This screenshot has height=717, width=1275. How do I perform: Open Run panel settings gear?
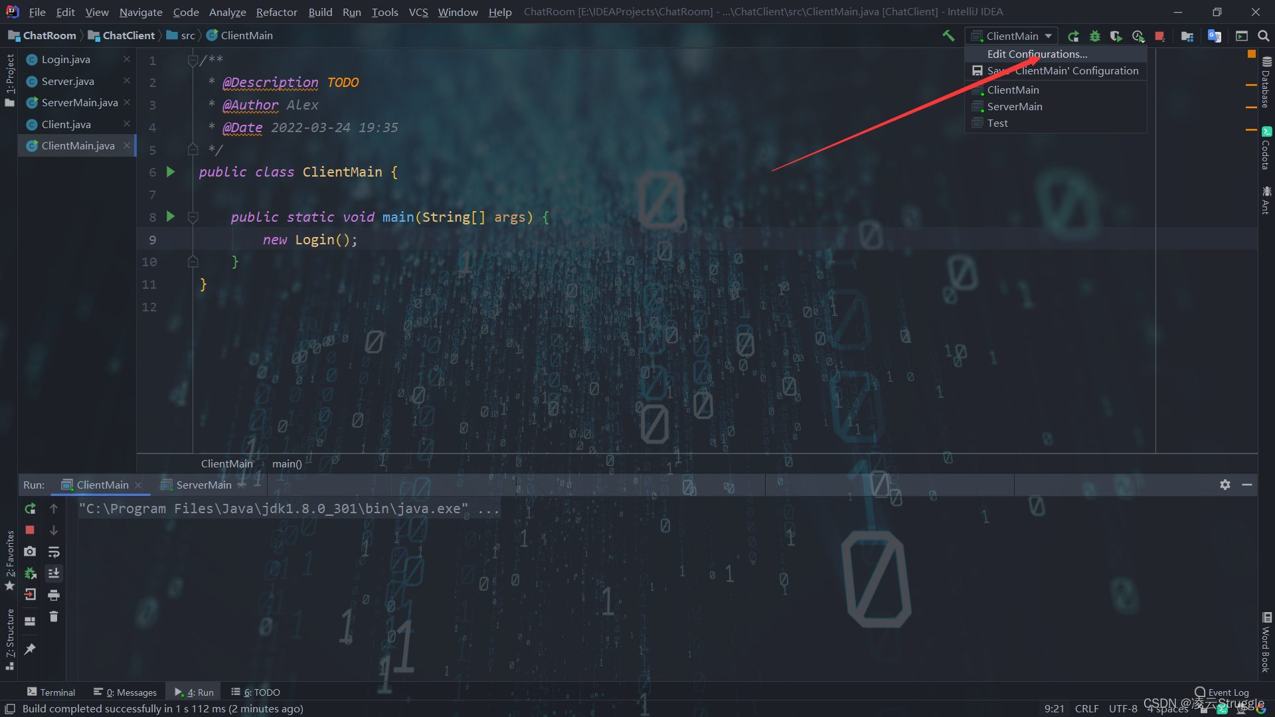tap(1225, 485)
